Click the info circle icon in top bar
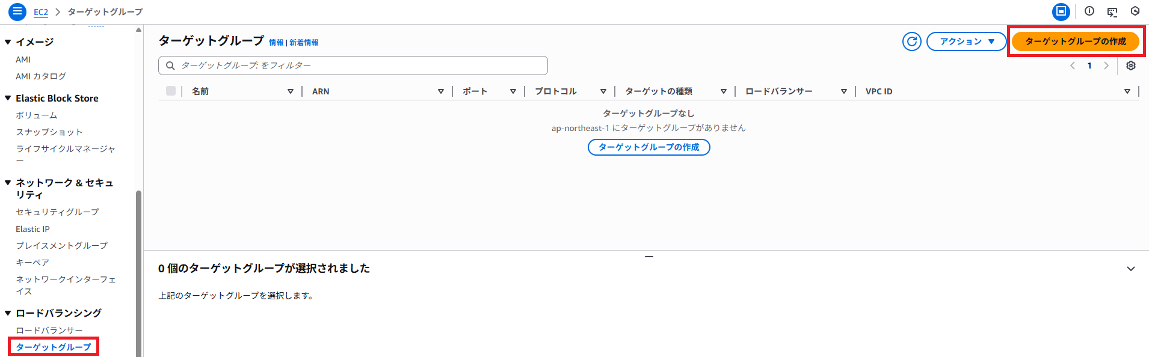The width and height of the screenshot is (1149, 357). pos(1089,11)
